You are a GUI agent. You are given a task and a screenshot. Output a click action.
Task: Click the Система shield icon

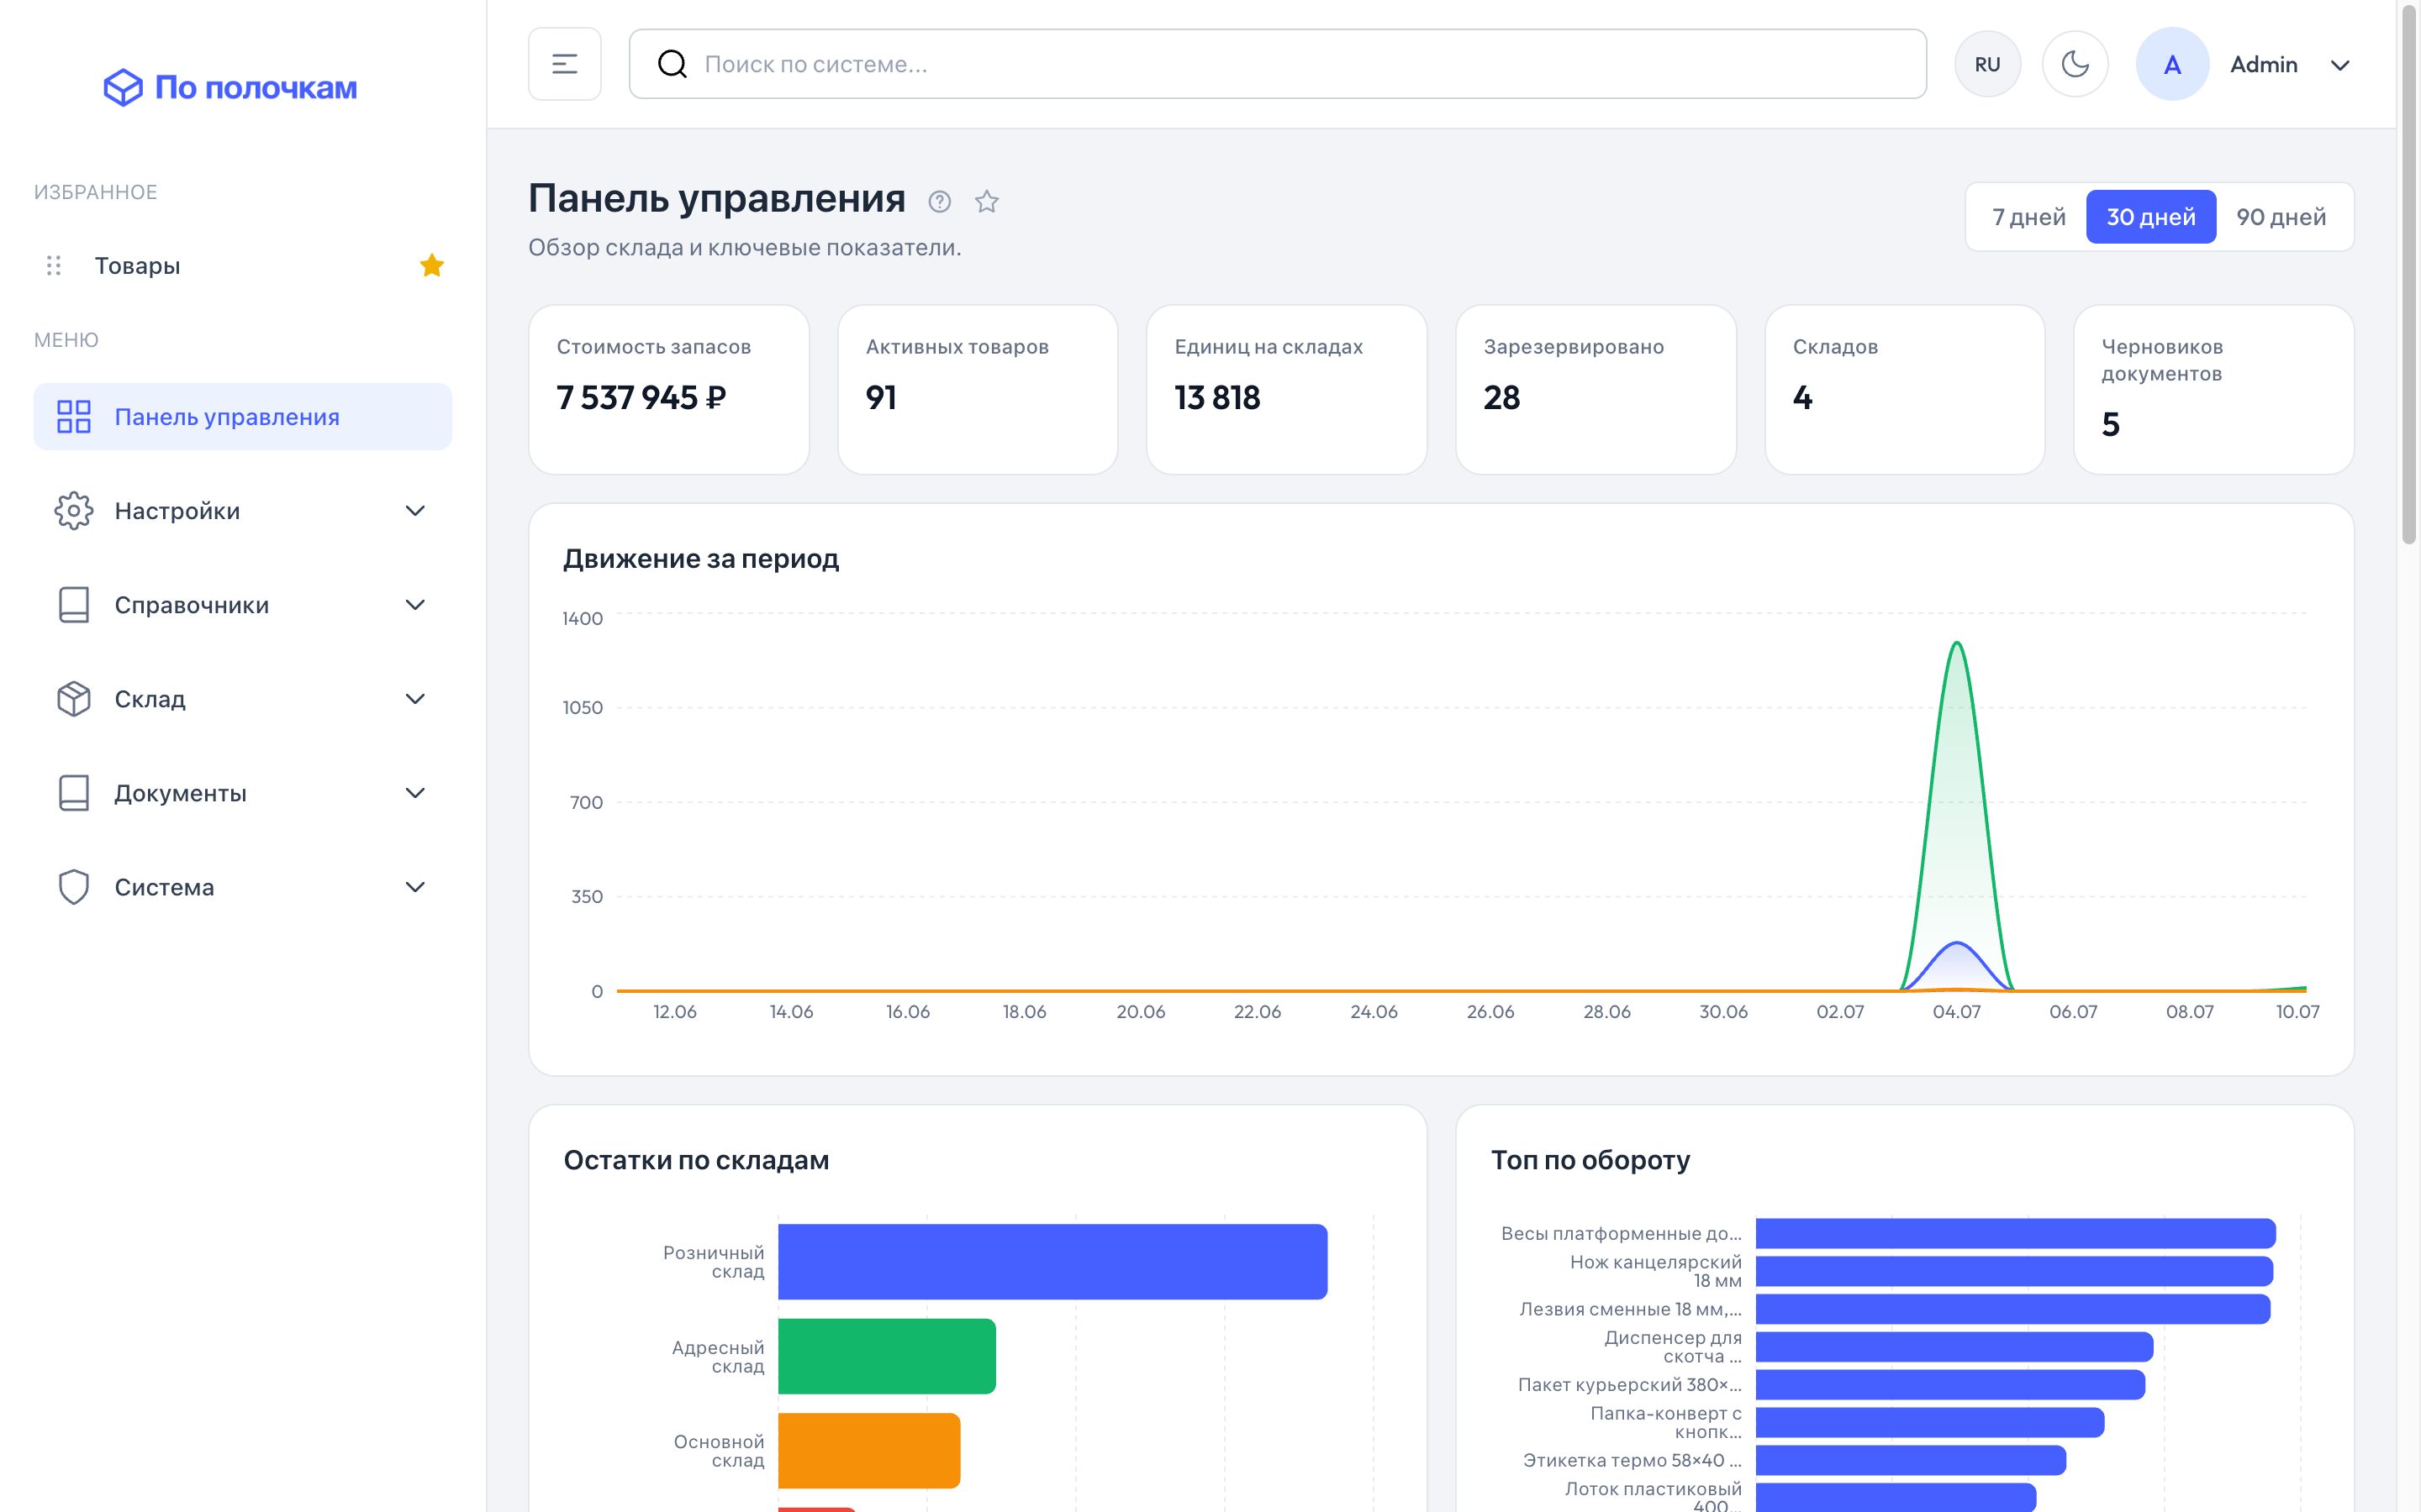tap(73, 886)
